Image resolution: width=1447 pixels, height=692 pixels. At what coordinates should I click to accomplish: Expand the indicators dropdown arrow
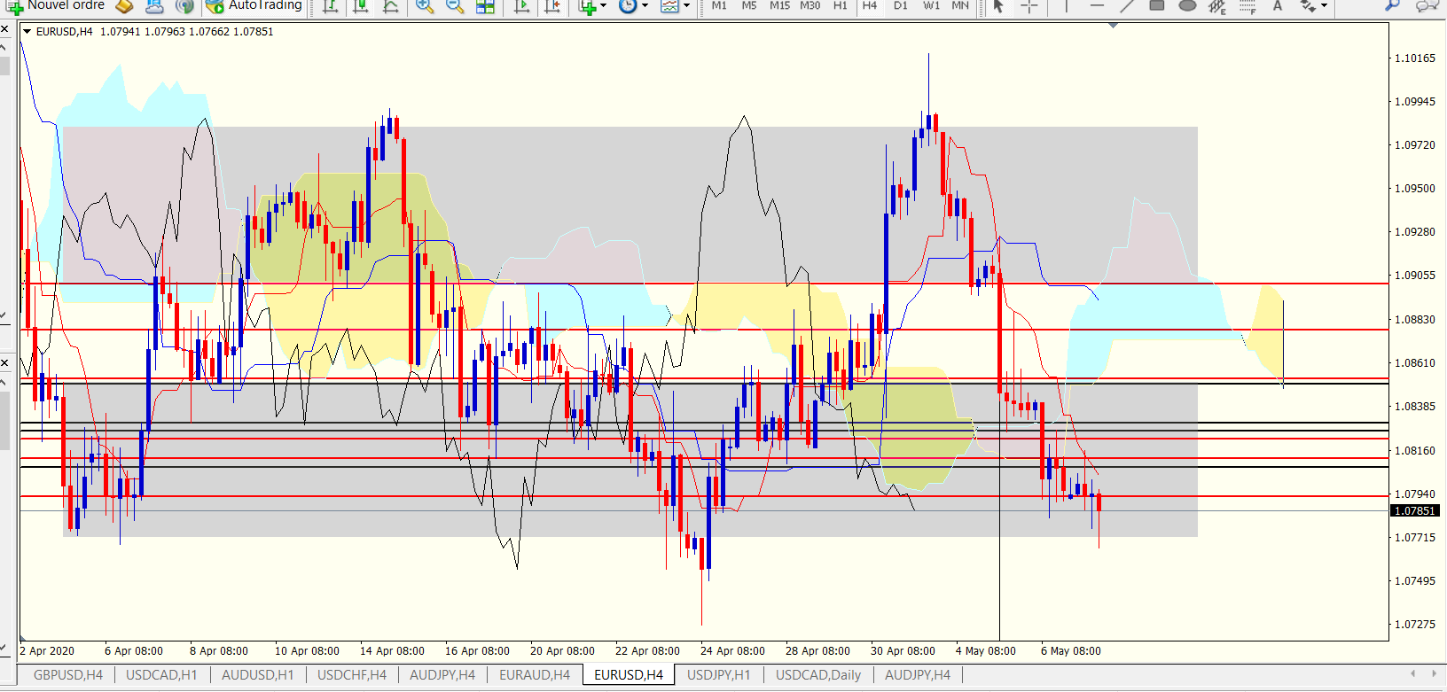point(603,6)
